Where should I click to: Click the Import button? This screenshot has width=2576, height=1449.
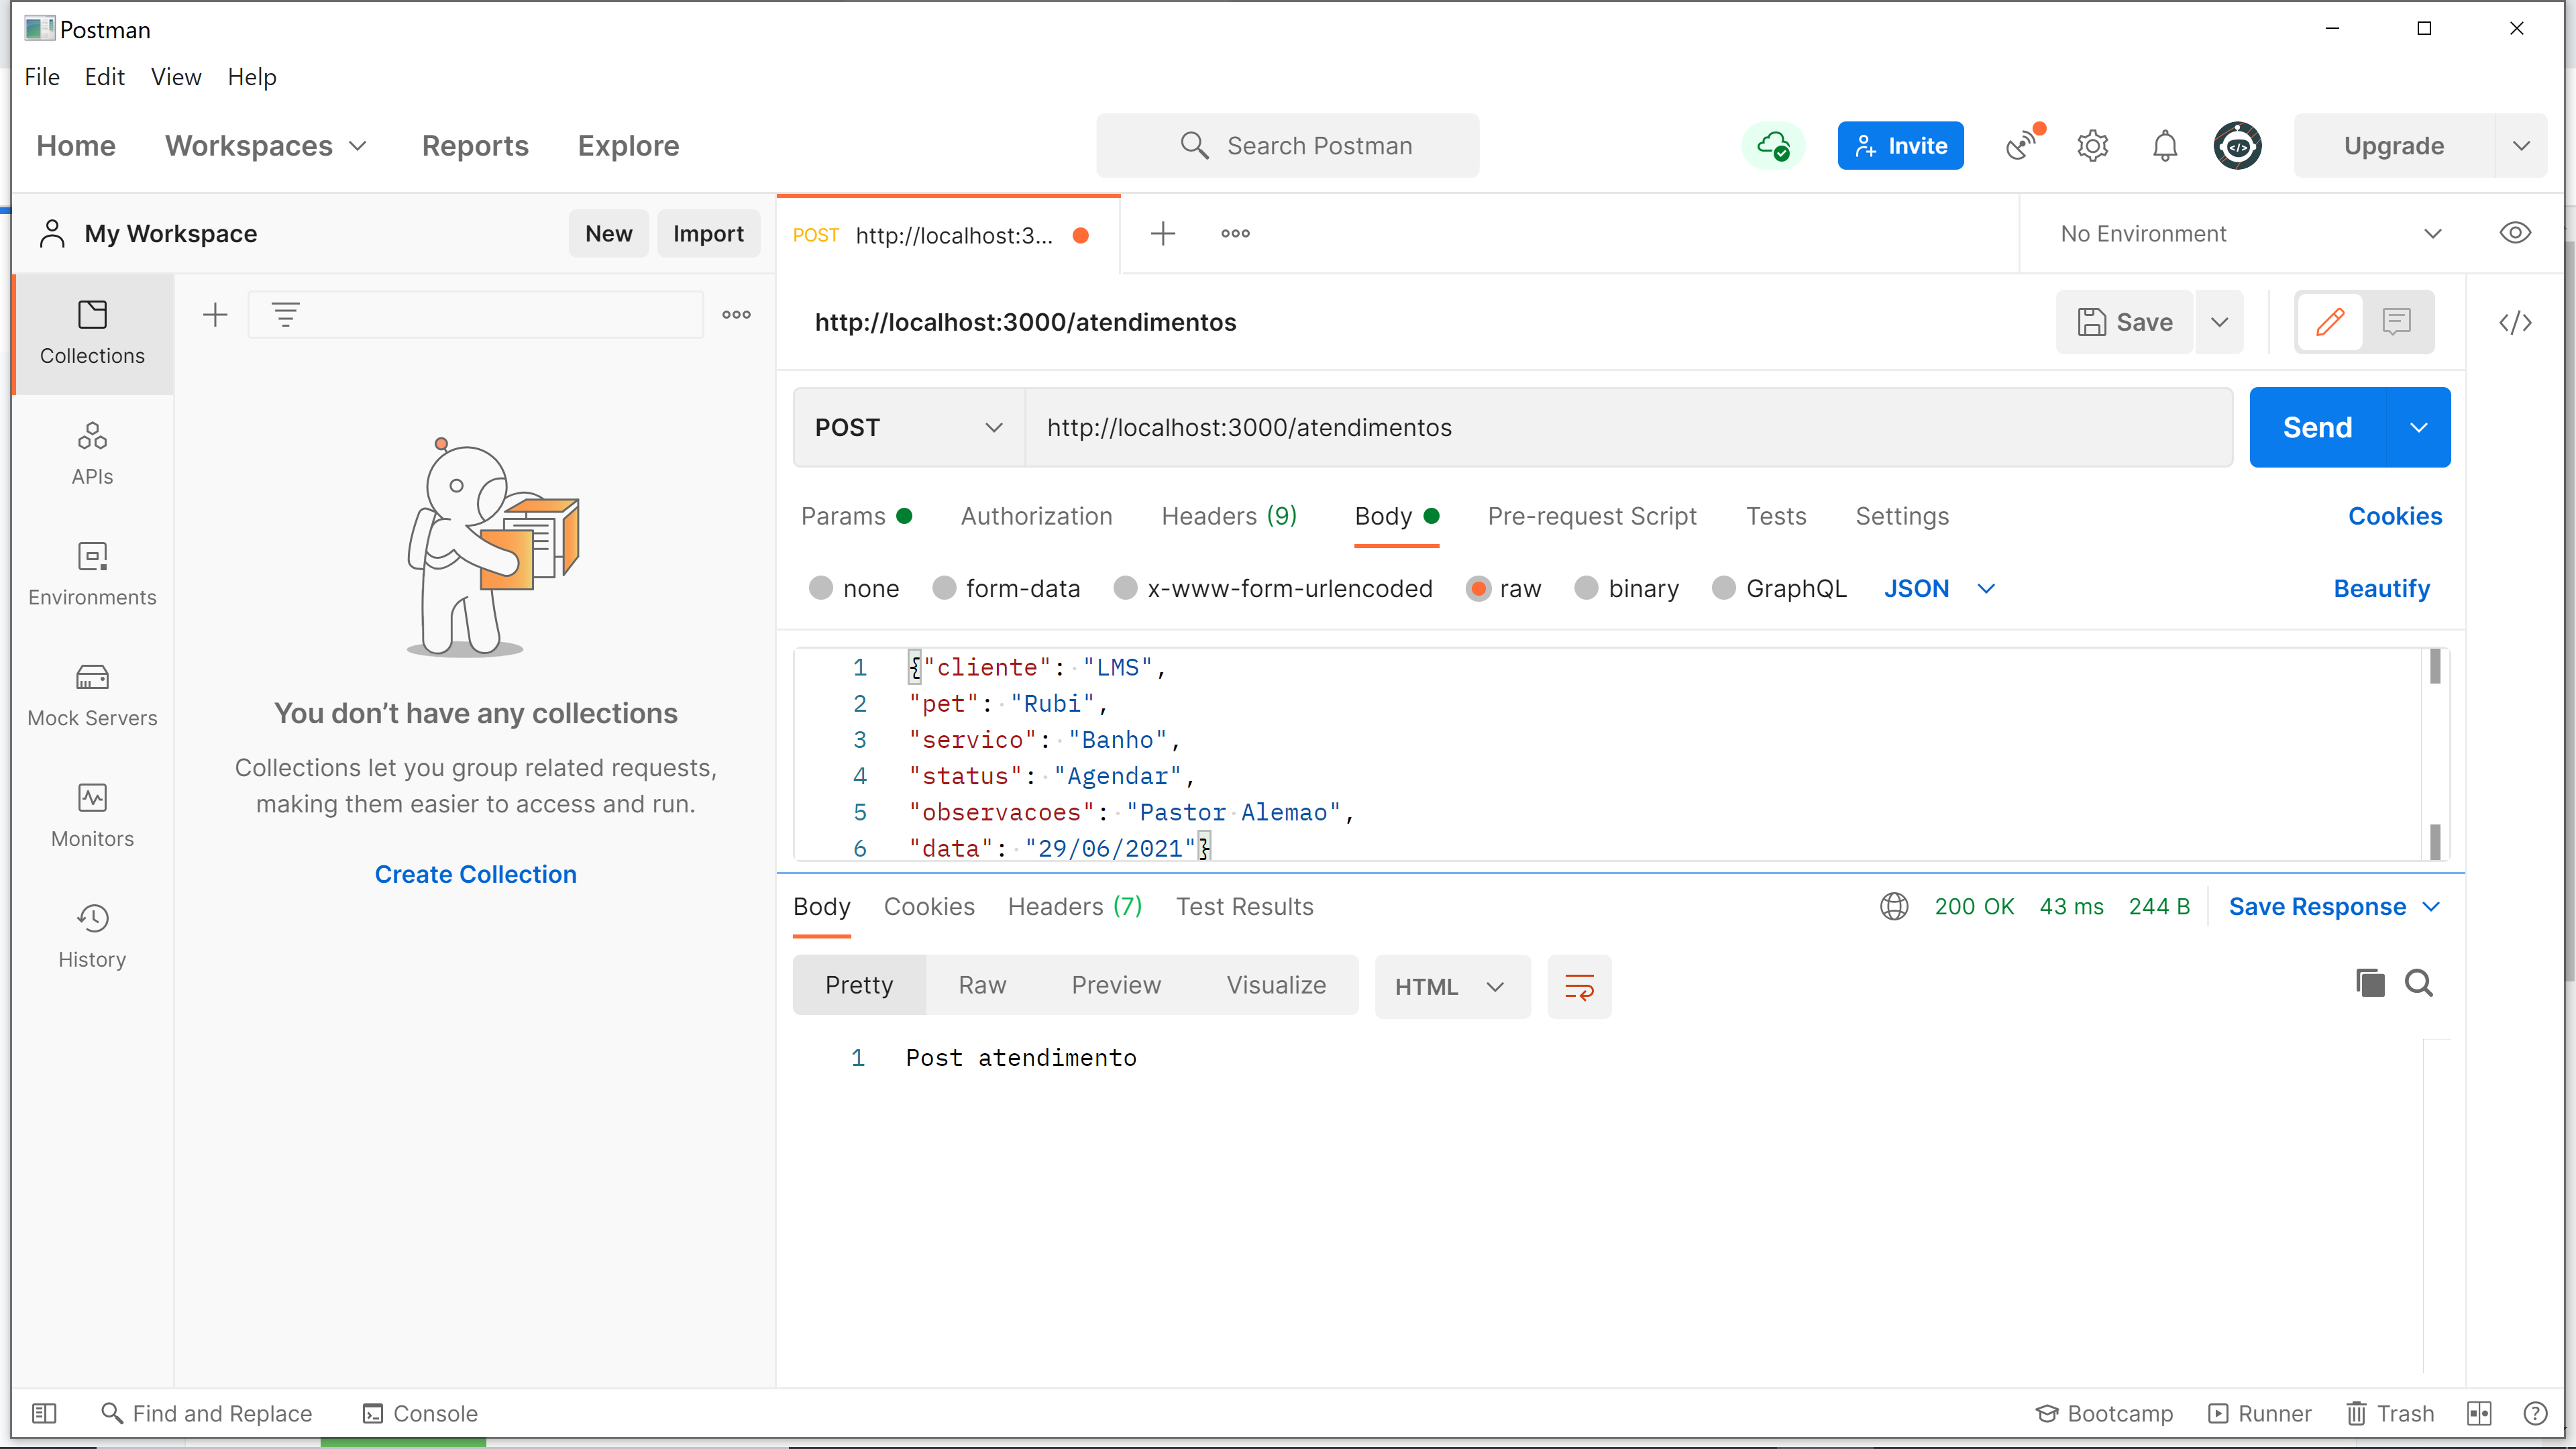pos(708,234)
